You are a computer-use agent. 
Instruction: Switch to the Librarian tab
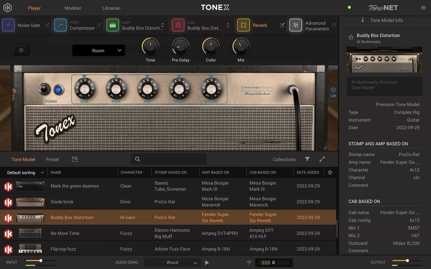111,8
